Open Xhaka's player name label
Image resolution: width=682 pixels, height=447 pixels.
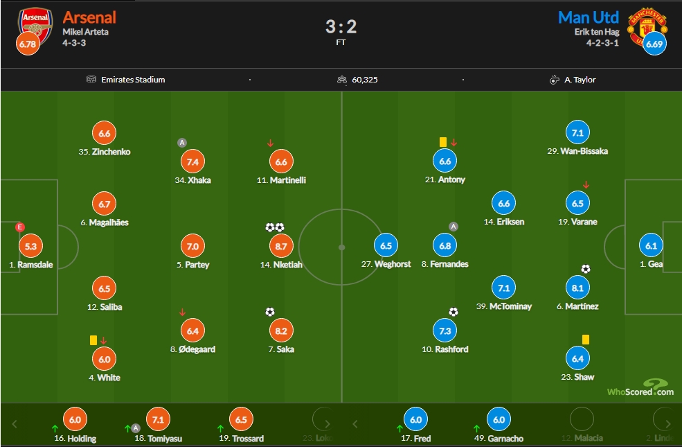click(192, 180)
